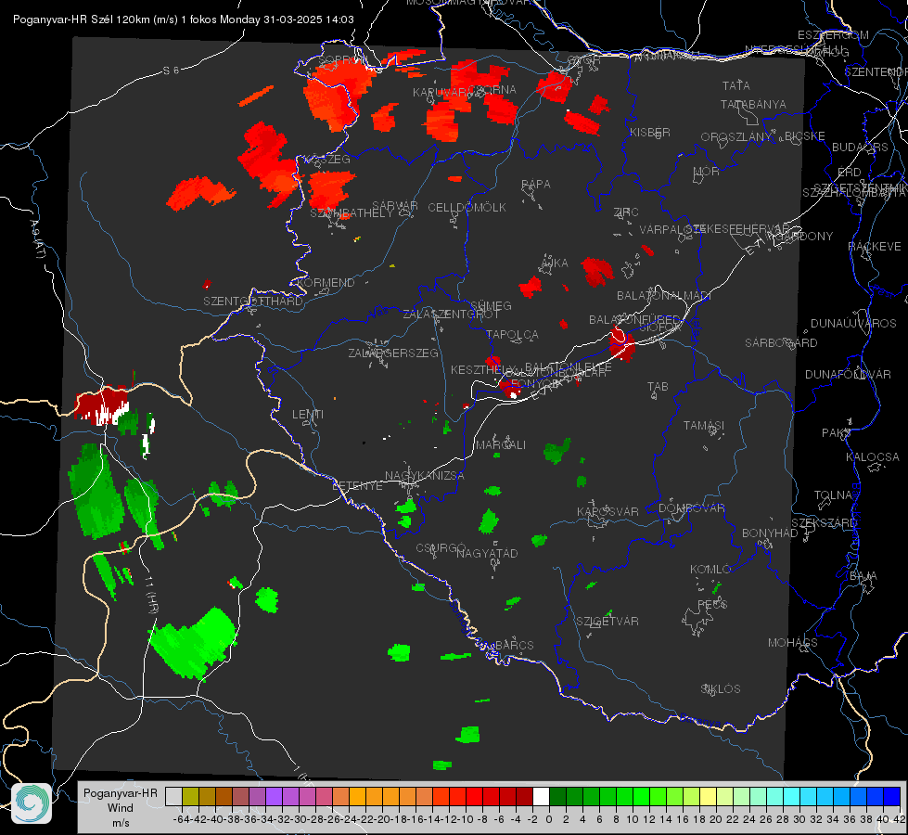
Task: Click the white swatch between -2 and 0
Action: 541,796
